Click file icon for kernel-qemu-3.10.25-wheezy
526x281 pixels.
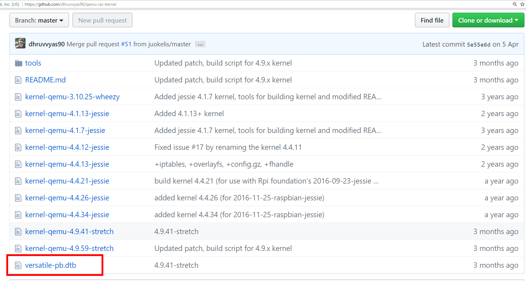click(18, 97)
